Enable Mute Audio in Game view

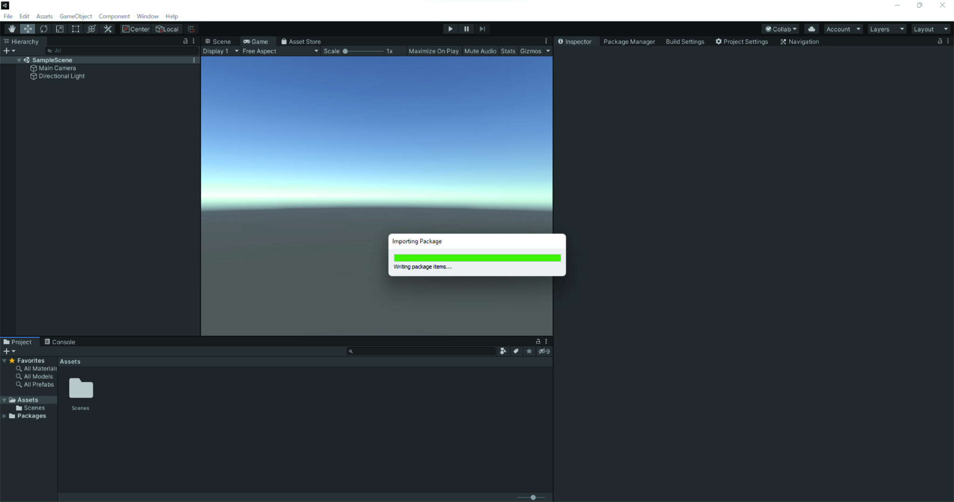[480, 51]
